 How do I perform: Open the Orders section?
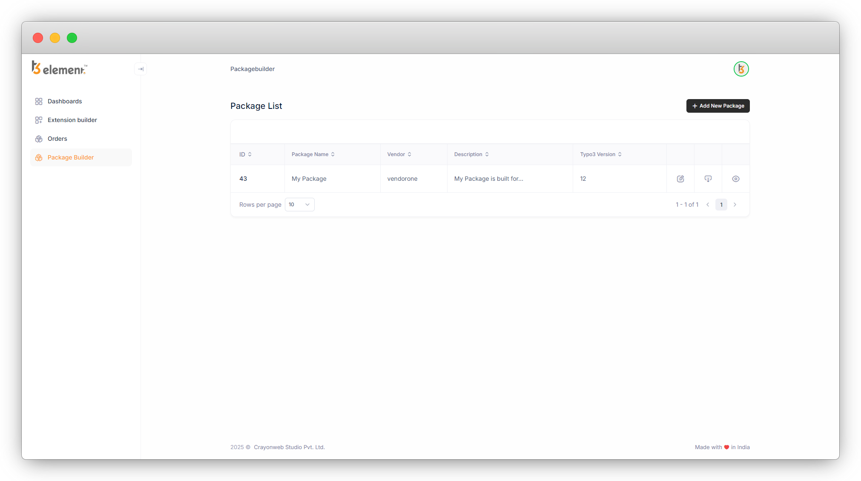click(x=57, y=139)
